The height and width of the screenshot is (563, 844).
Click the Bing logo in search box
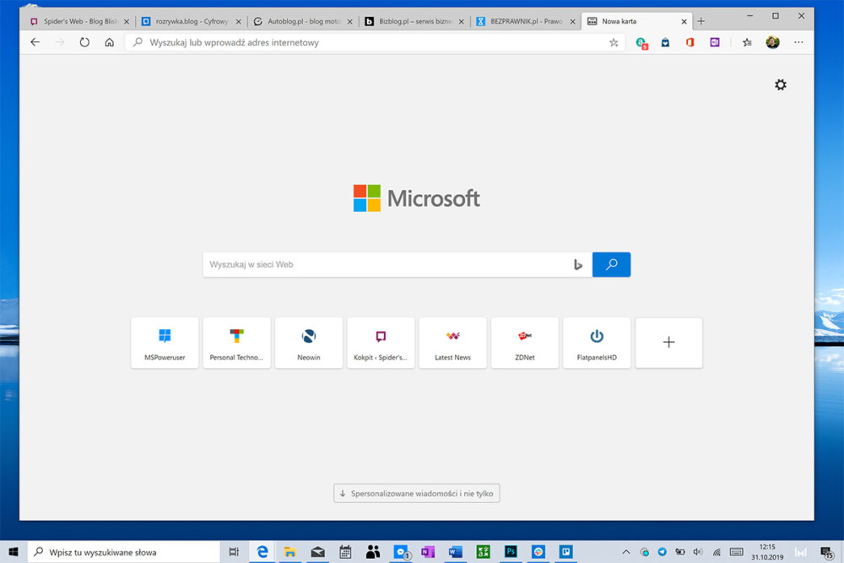pos(578,264)
